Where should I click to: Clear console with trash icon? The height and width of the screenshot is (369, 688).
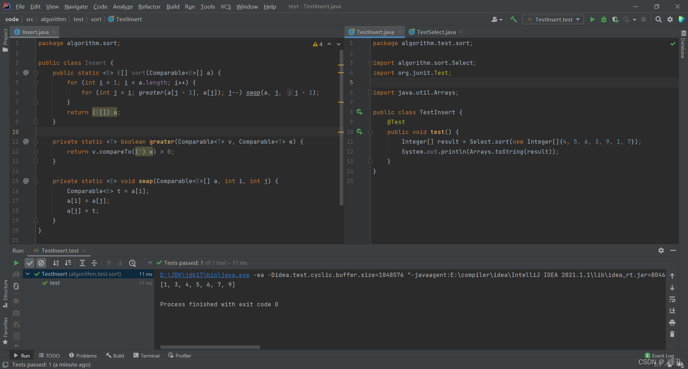click(672, 334)
